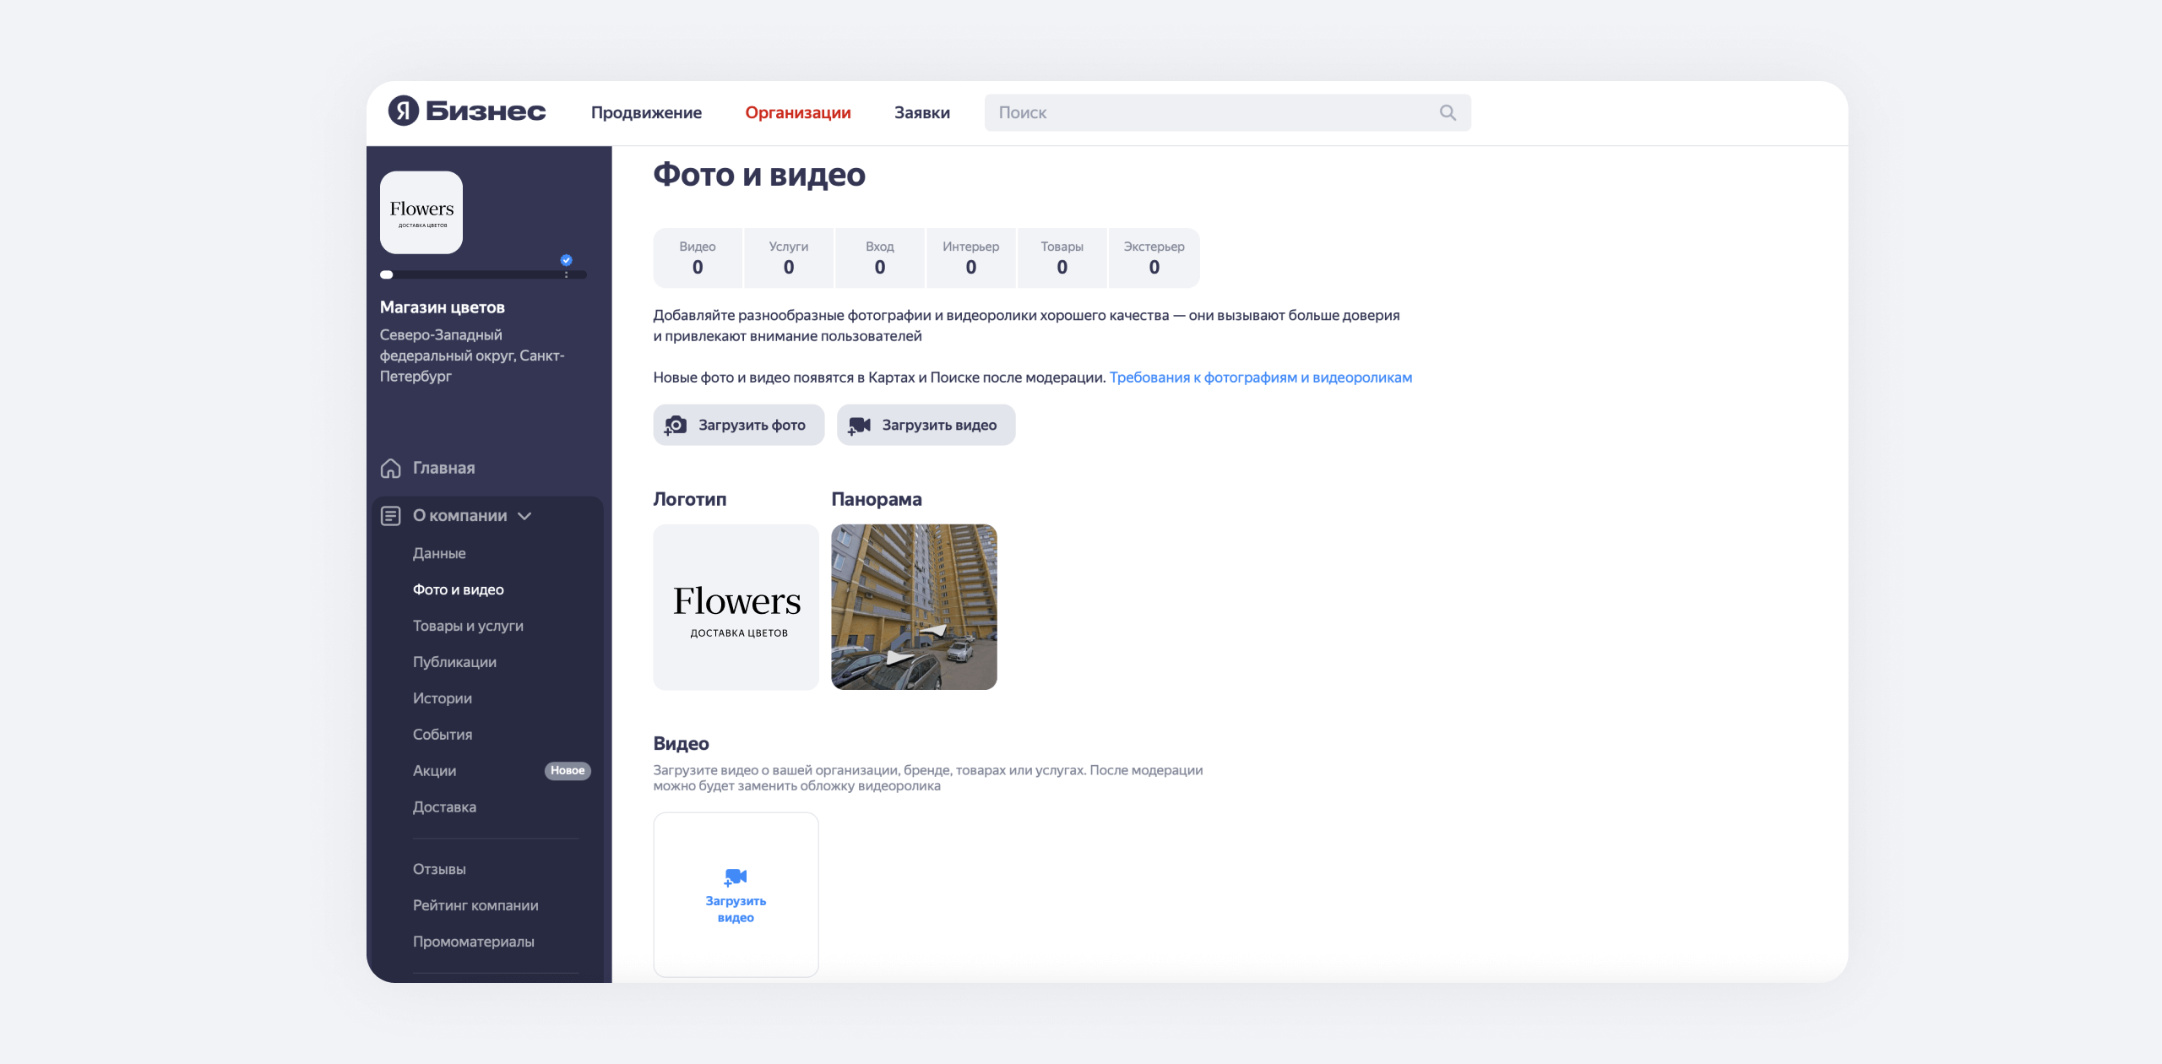Click the home icon next to Главная

point(390,468)
